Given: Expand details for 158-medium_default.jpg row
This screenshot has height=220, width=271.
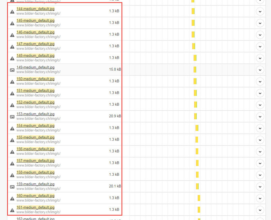Looking at the screenshot, I should tap(260, 175).
